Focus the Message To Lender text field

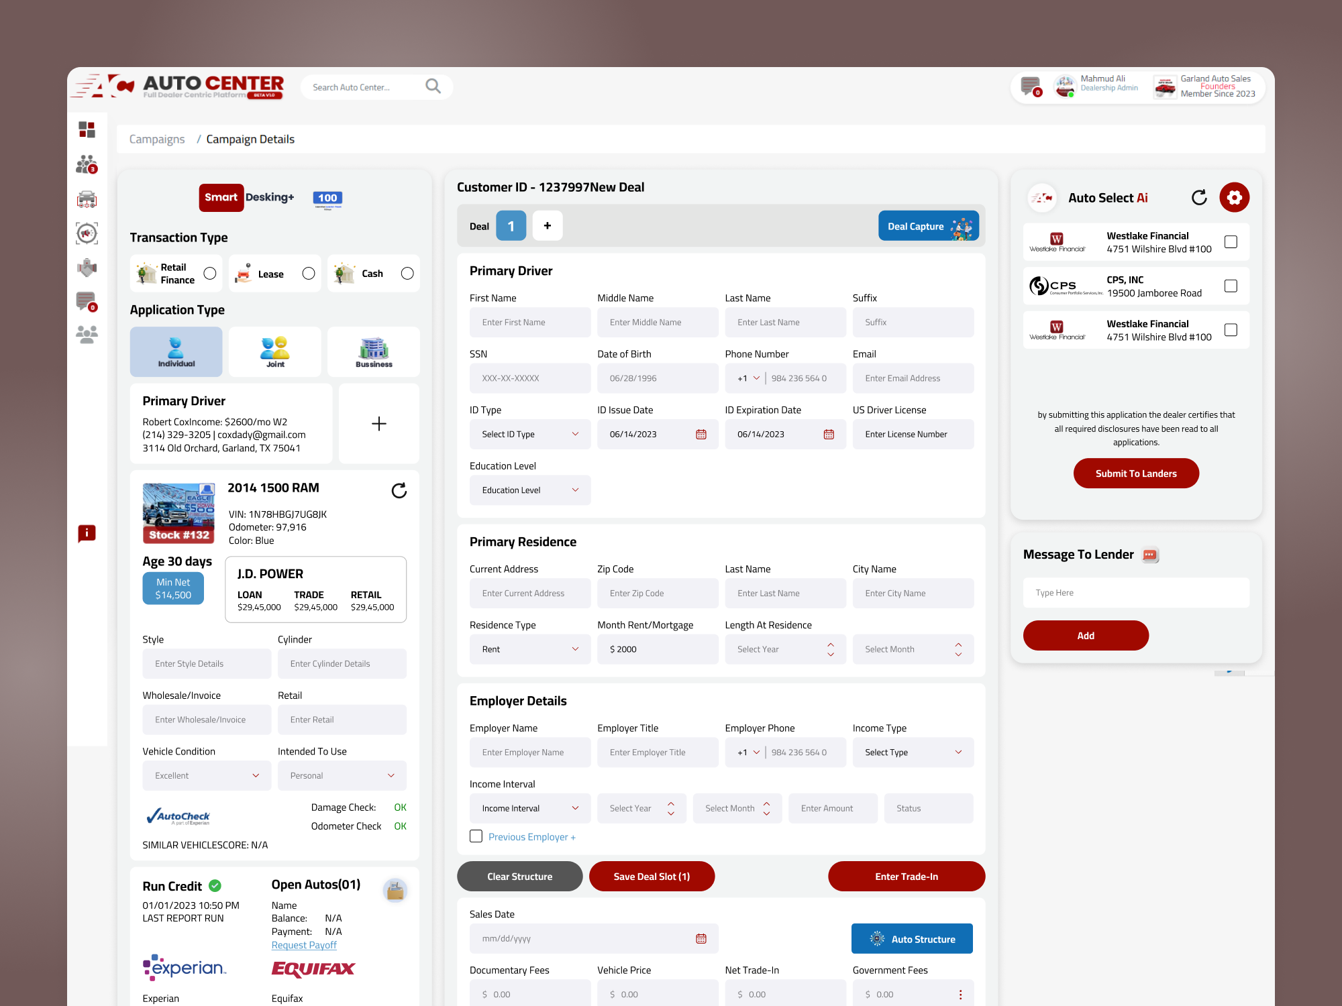[1135, 593]
